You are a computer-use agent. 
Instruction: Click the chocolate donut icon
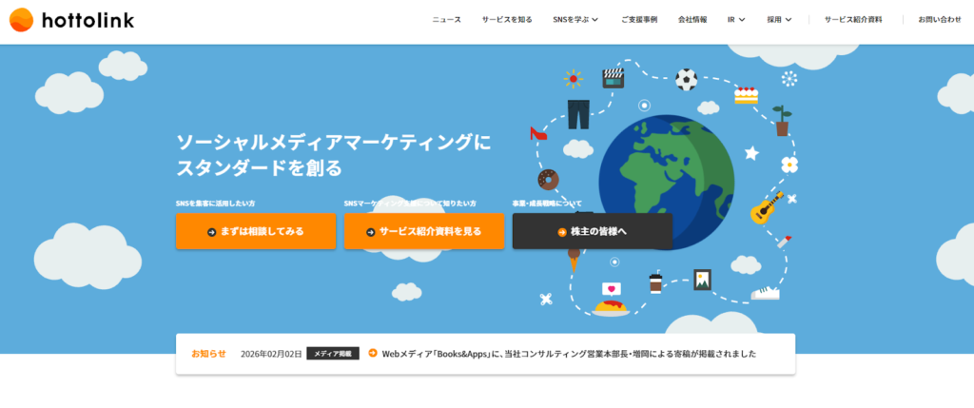pos(548,179)
